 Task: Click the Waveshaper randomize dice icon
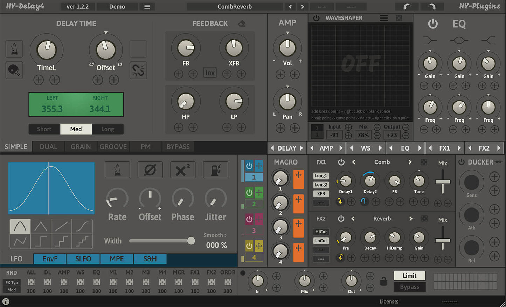coord(399,18)
